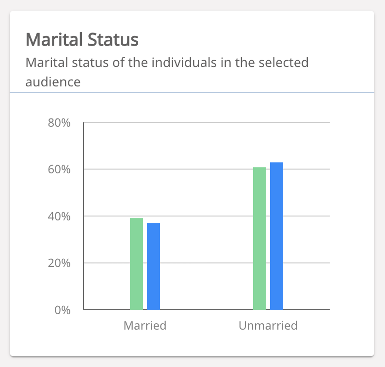This screenshot has width=385, height=367.
Task: Click the 80% y-axis label
Action: [x=59, y=123]
